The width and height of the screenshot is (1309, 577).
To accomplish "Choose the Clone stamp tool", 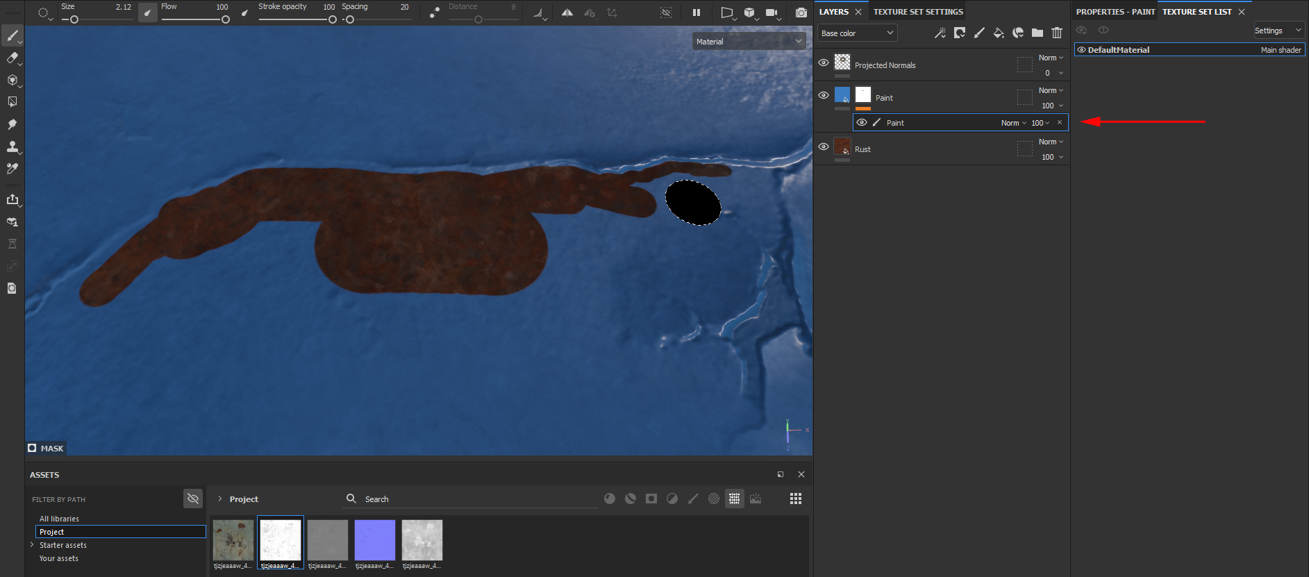I will (12, 147).
